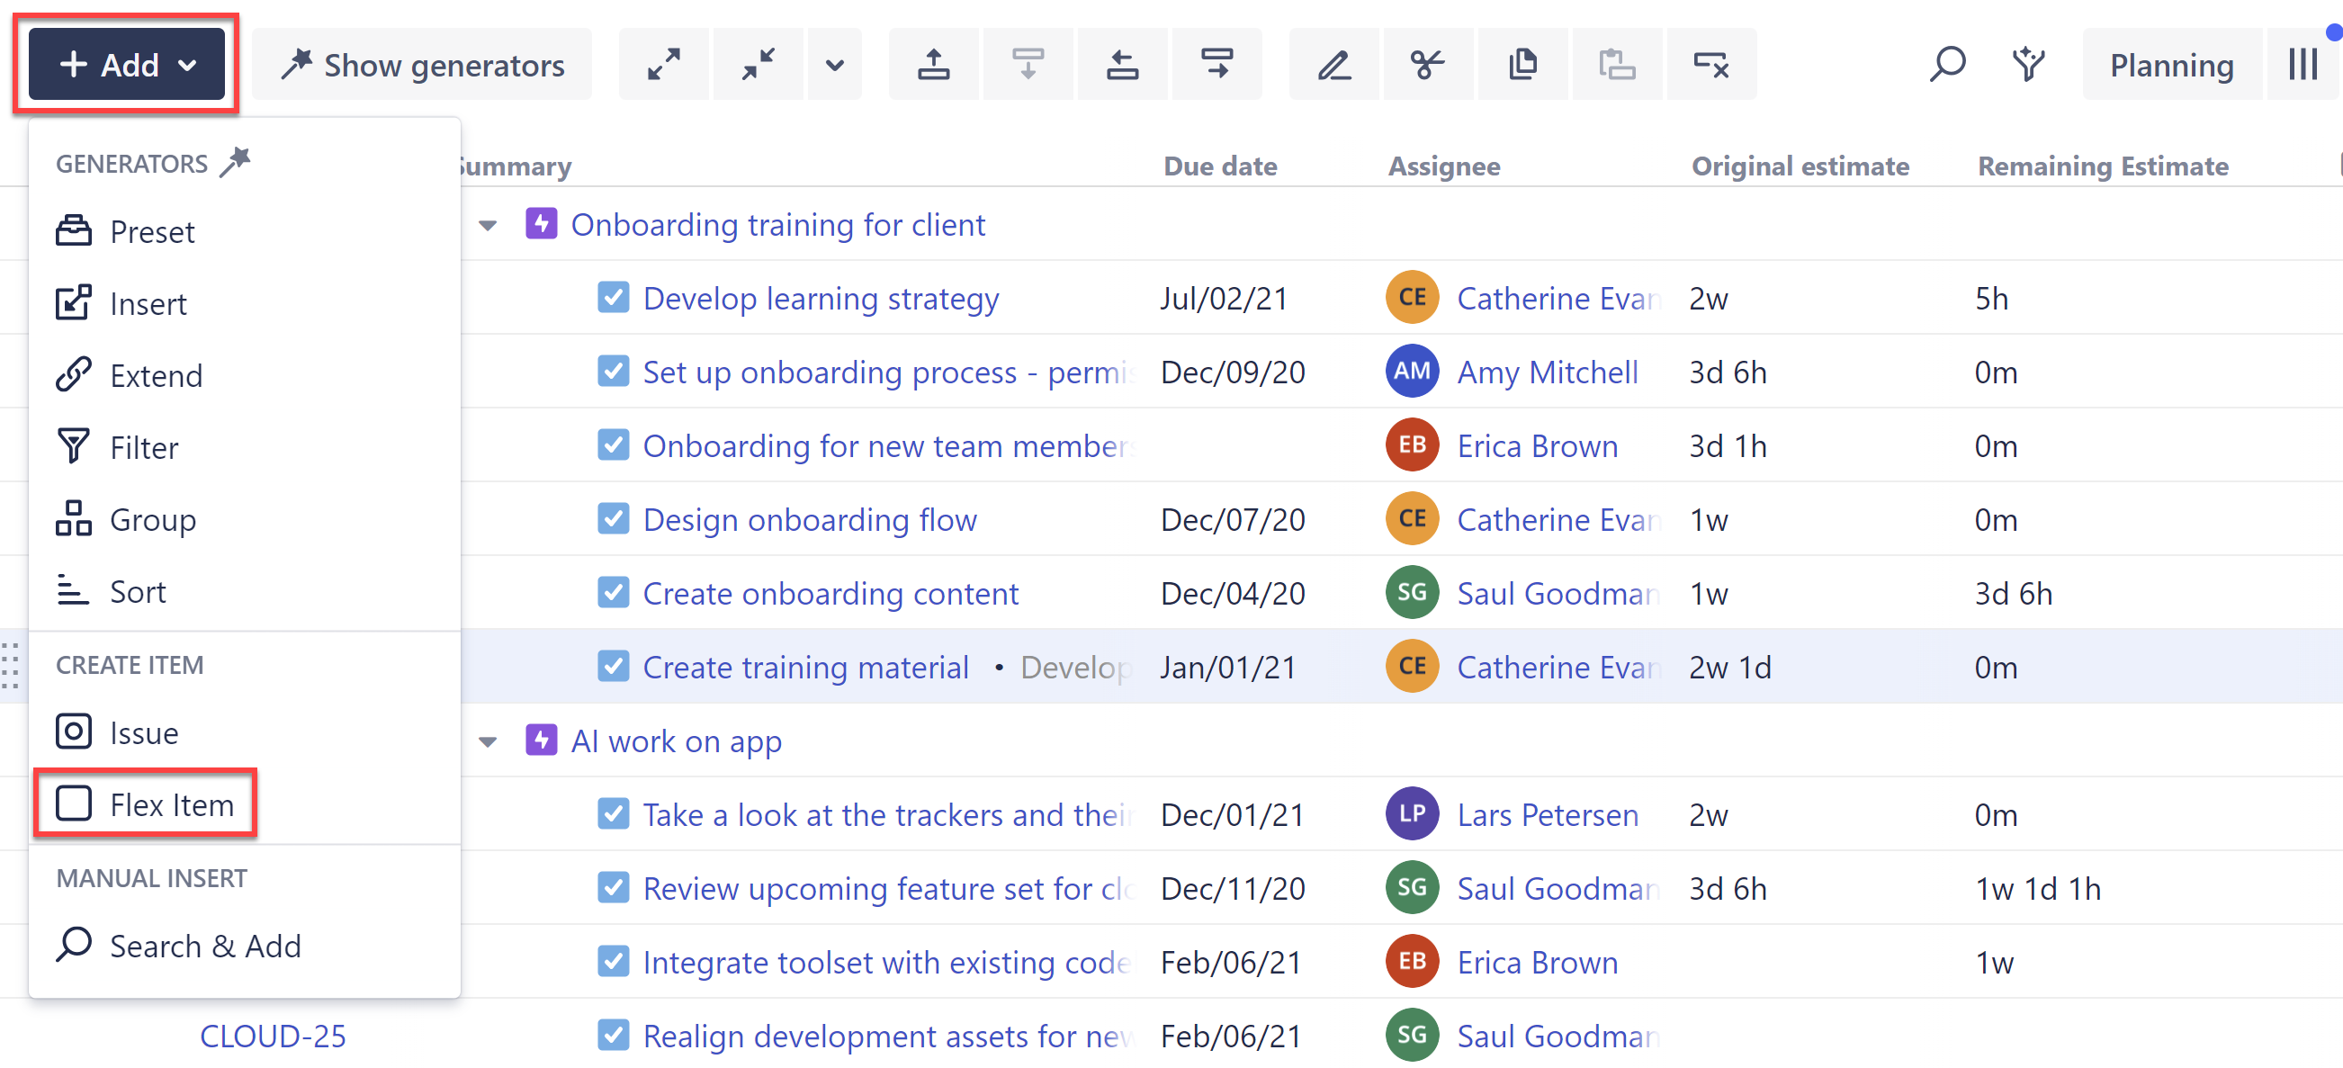2343x1068 pixels.
Task: Click the pencil edit icon in toolbar
Action: [x=1333, y=65]
